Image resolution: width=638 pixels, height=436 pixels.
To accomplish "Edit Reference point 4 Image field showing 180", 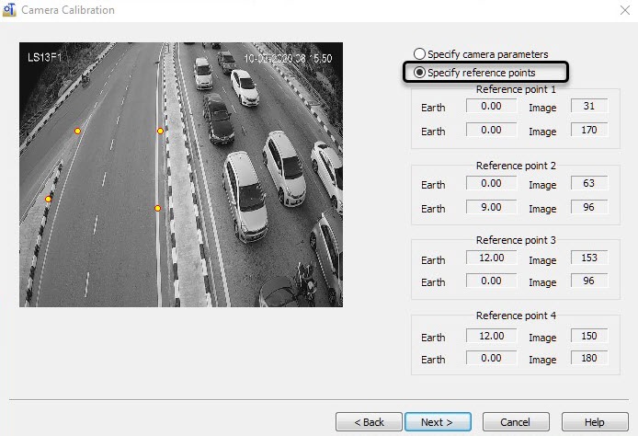I will point(589,358).
